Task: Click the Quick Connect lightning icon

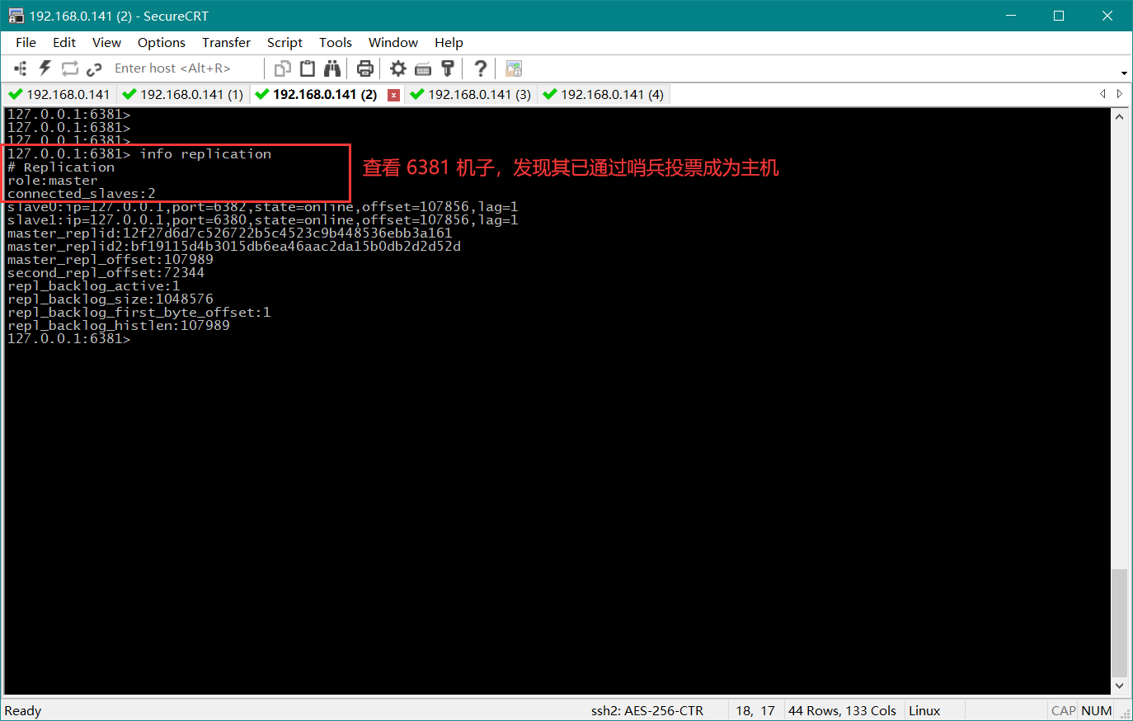Action: (x=45, y=68)
